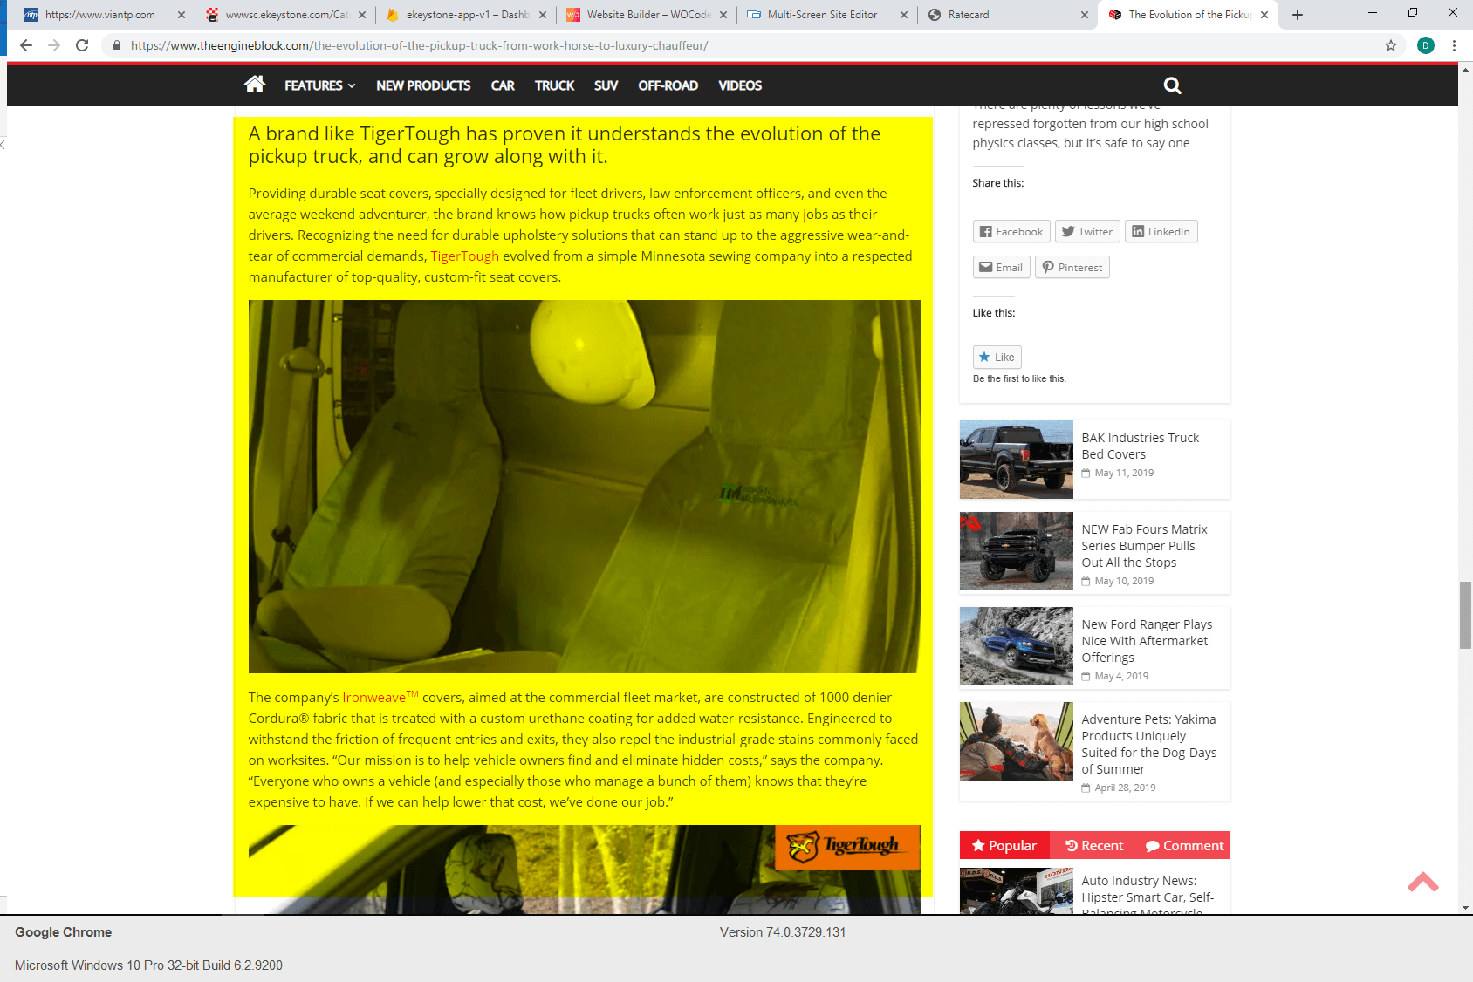Click the blue Ford Ranger thumbnail

pyautogui.click(x=1016, y=646)
